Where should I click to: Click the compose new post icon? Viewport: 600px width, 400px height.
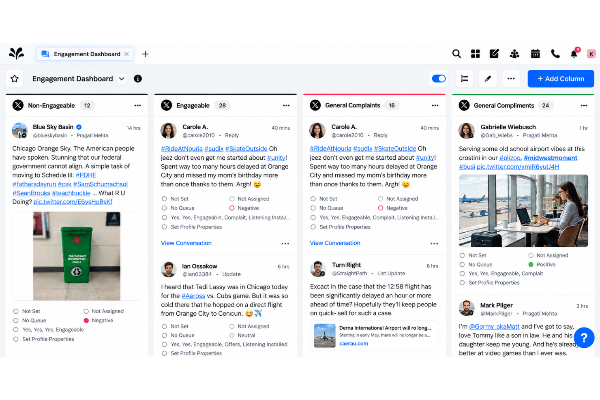pyautogui.click(x=494, y=54)
